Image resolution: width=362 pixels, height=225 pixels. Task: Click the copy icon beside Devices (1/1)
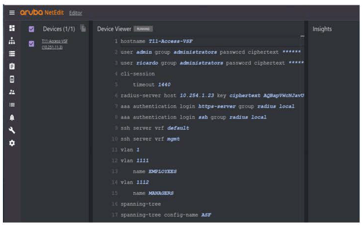click(83, 29)
